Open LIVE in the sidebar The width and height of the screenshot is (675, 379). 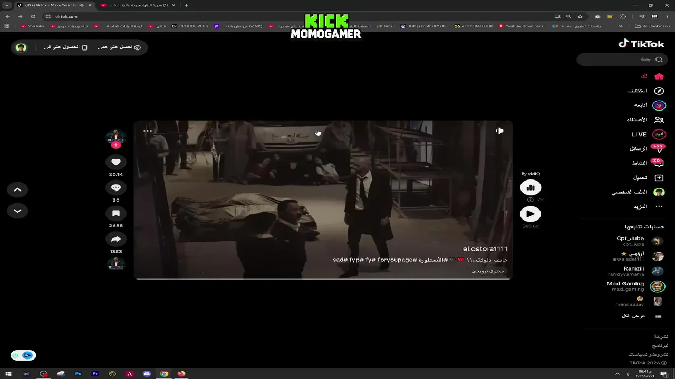(649, 134)
